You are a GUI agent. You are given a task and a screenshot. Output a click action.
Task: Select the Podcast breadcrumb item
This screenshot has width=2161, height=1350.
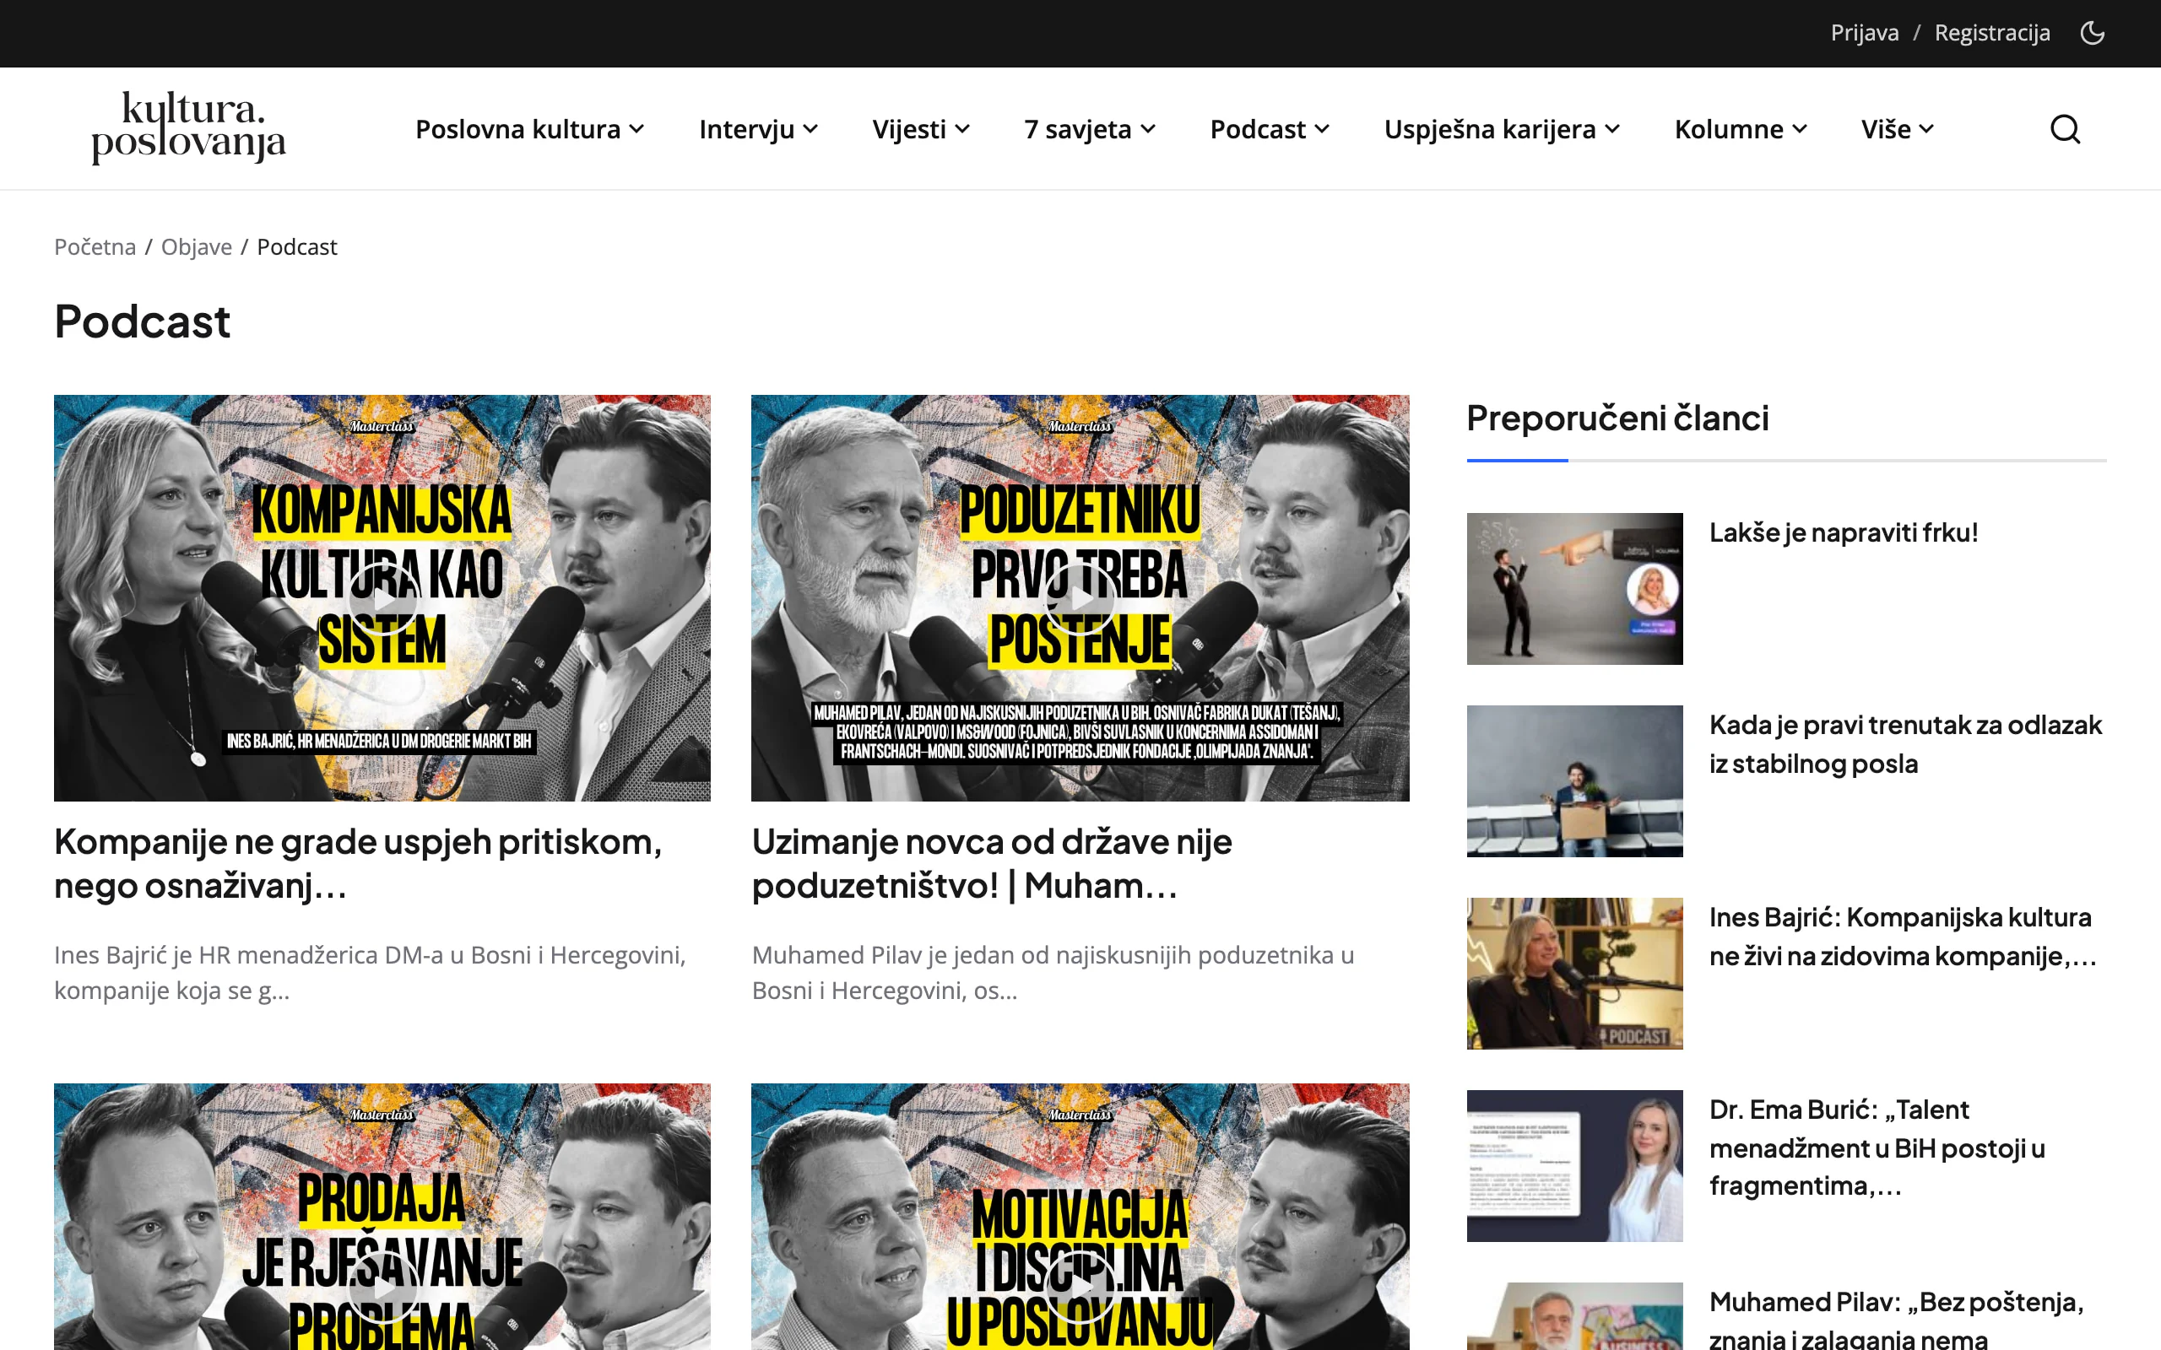click(296, 246)
